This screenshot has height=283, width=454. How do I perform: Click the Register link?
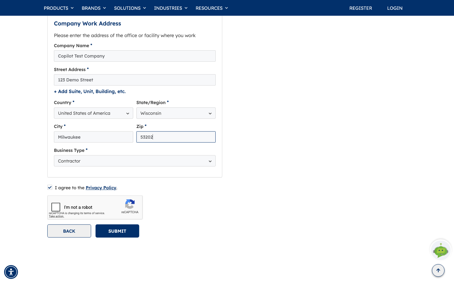click(x=361, y=8)
